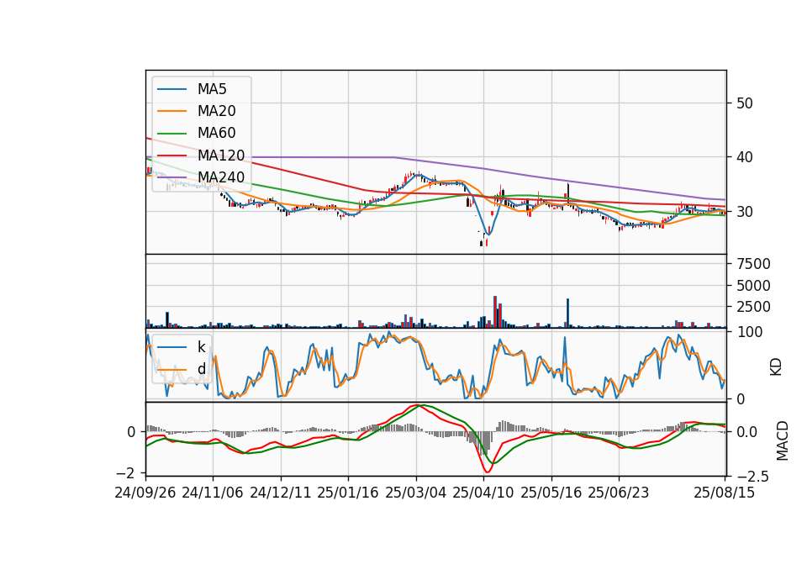Click the 25/01/16 date axis label
This screenshot has height=580, width=807.
point(348,493)
